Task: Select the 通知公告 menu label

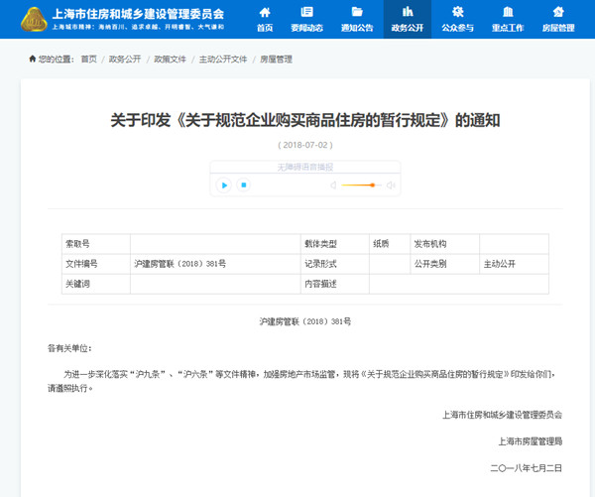Action: (x=357, y=28)
